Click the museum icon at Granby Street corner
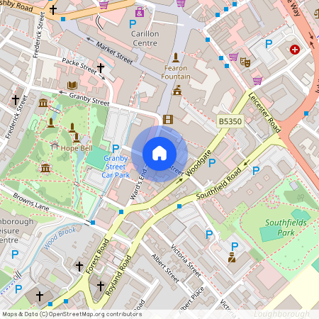 click(43, 103)
